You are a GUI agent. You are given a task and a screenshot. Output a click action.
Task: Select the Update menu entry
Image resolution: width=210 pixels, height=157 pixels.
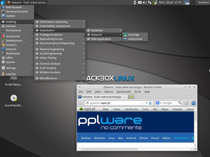[17, 16]
